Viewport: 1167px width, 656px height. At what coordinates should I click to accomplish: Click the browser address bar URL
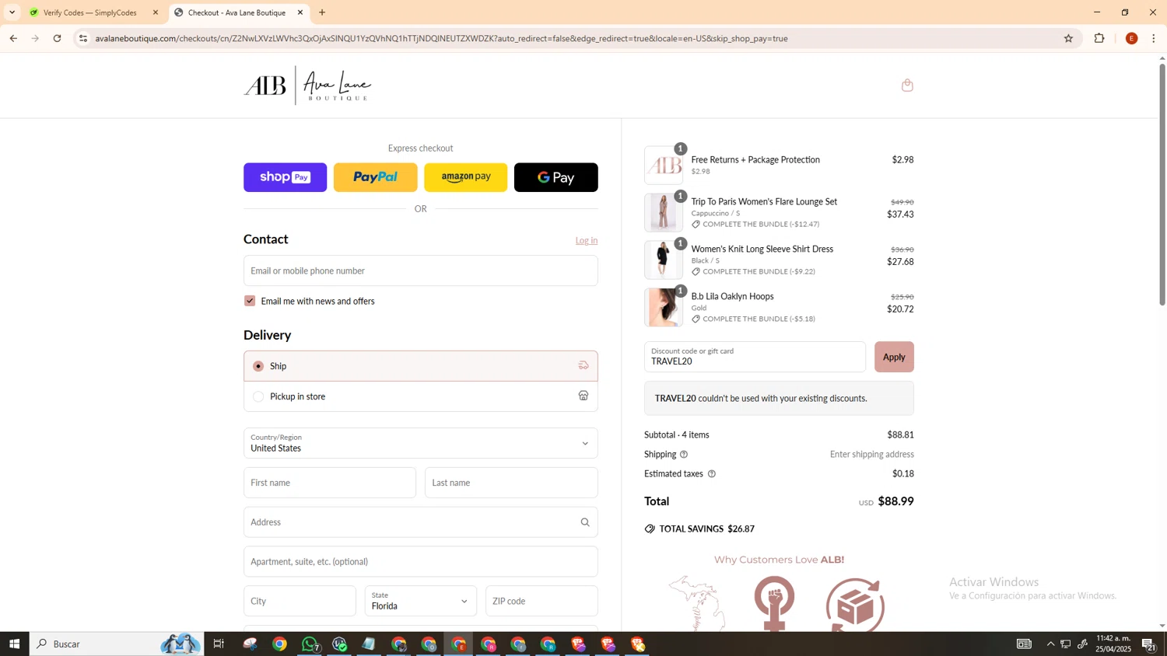click(441, 38)
